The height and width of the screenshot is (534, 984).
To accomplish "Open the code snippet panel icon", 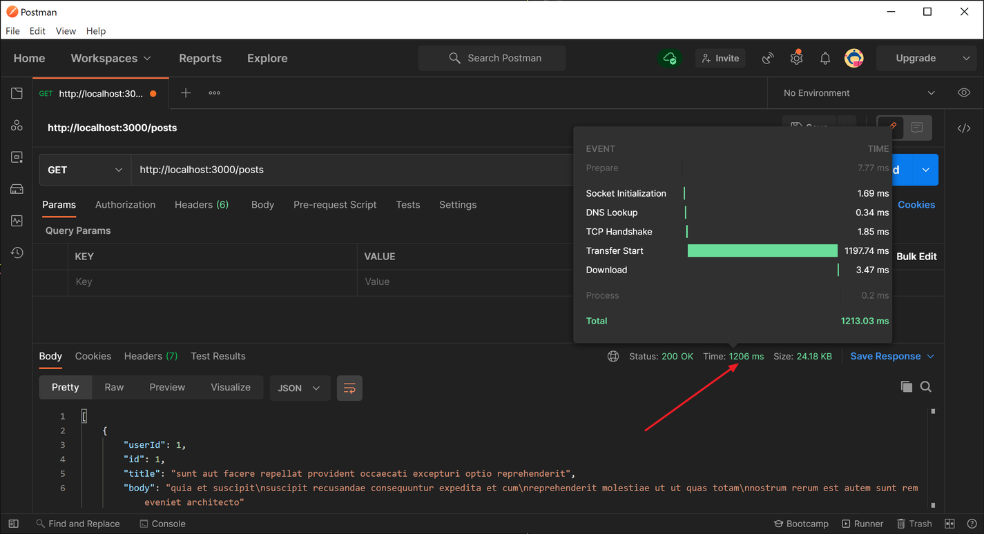I will pos(964,128).
